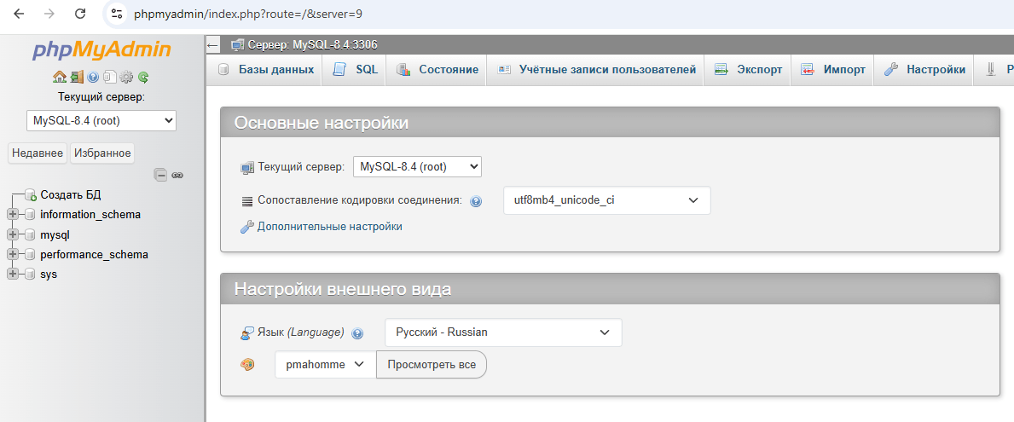Open help for Сопоставление кодировки соединения

point(476,201)
